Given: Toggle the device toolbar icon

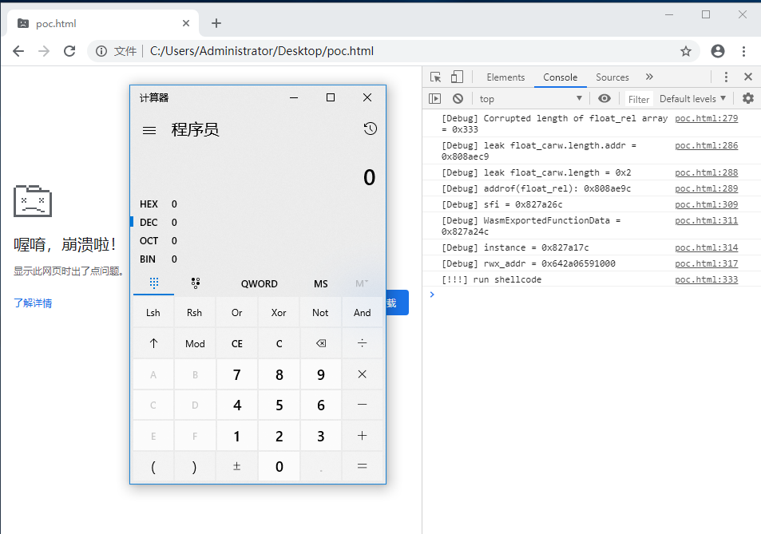Looking at the screenshot, I should (x=457, y=77).
